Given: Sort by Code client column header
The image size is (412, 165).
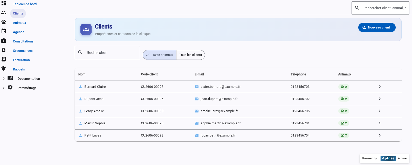Looking at the screenshot, I should pos(149,74).
